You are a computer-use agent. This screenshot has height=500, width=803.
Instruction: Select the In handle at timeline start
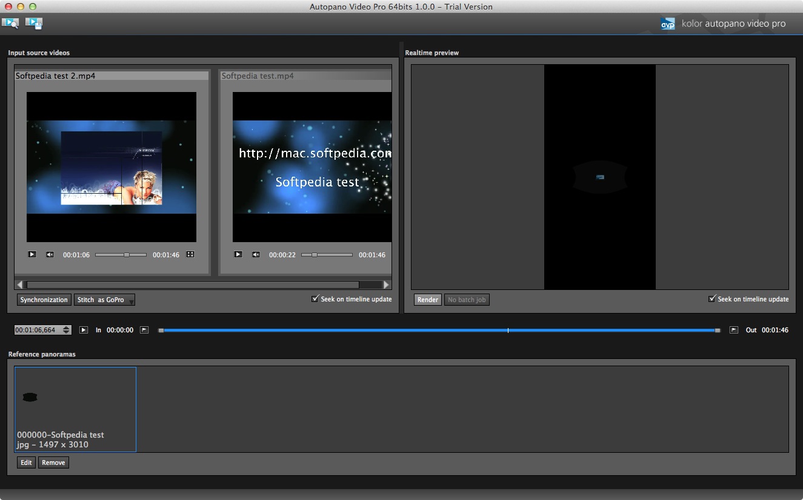point(161,331)
